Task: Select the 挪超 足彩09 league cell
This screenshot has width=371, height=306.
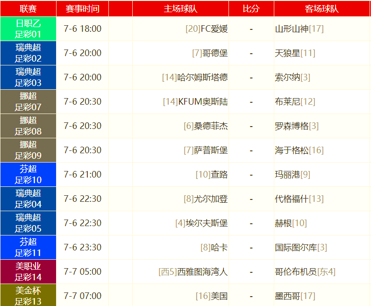Action: (28, 150)
